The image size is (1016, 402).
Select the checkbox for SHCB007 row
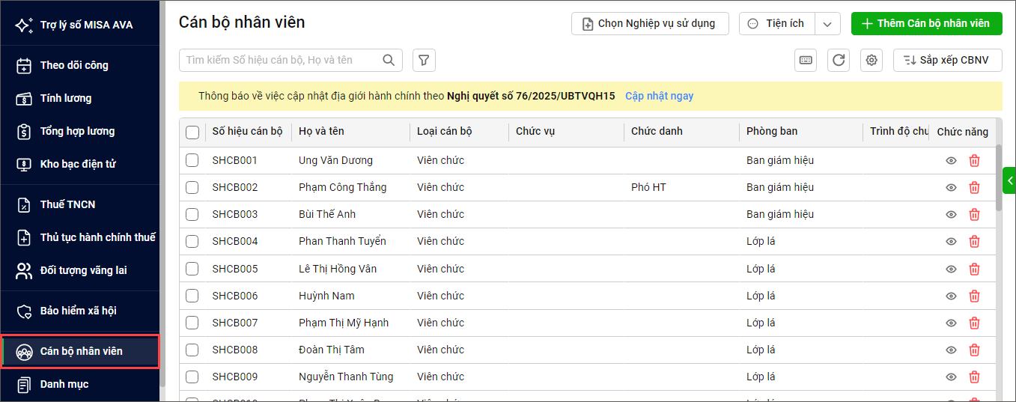tap(192, 323)
